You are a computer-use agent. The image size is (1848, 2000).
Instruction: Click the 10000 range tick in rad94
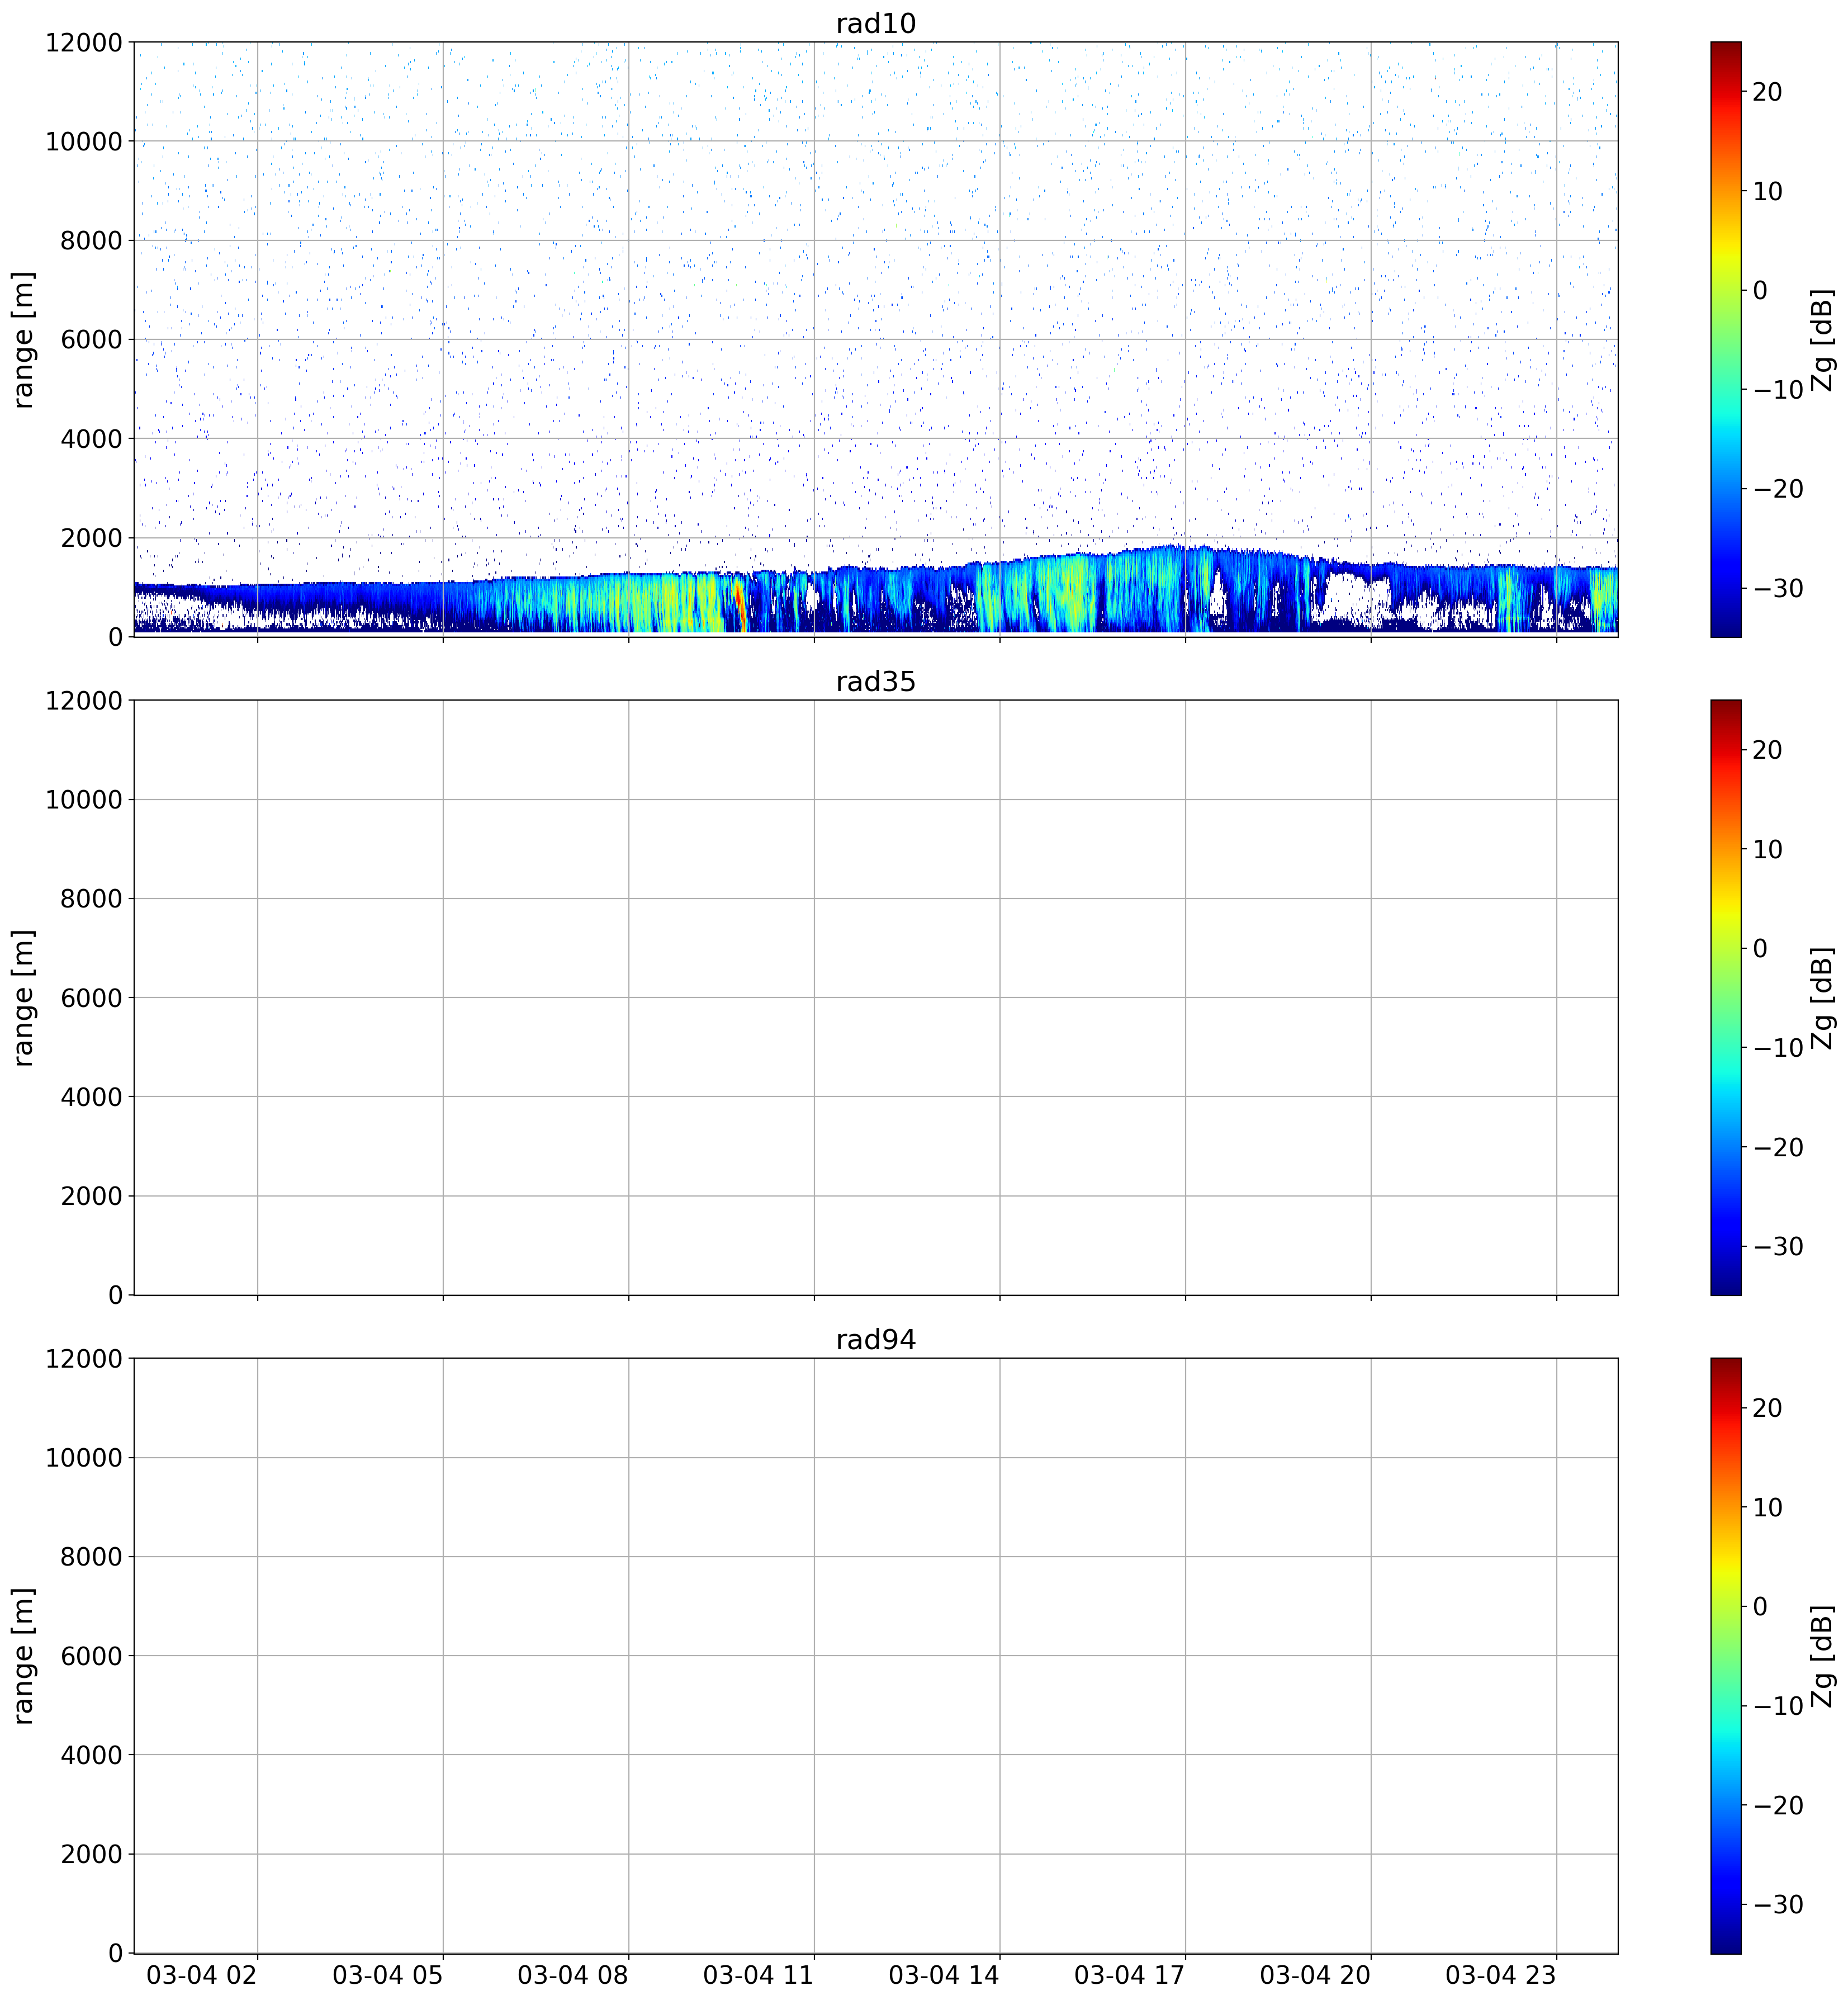(84, 1458)
